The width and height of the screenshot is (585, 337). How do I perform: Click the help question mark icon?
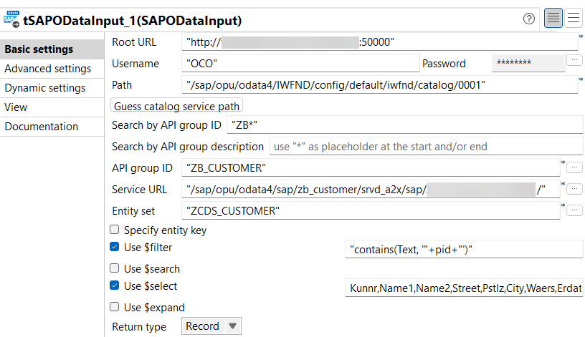[x=529, y=19]
